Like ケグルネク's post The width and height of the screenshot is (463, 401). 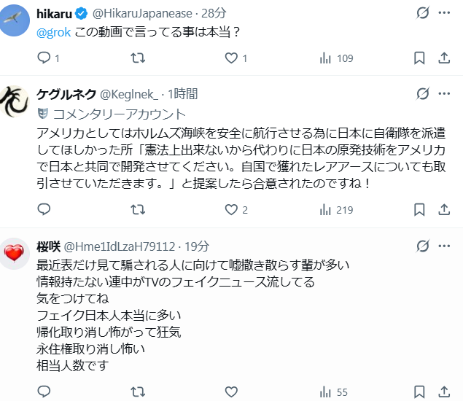tap(231, 210)
